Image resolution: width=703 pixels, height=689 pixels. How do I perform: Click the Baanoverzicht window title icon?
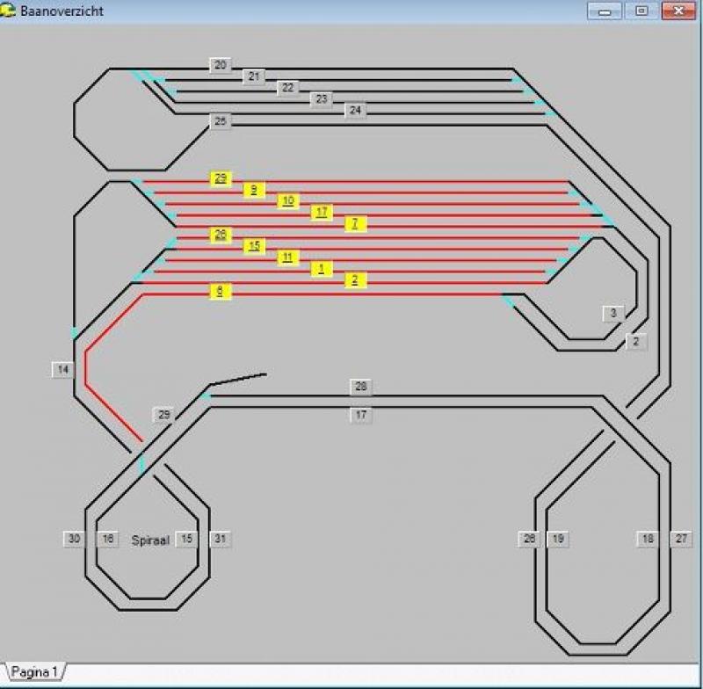[x=8, y=10]
